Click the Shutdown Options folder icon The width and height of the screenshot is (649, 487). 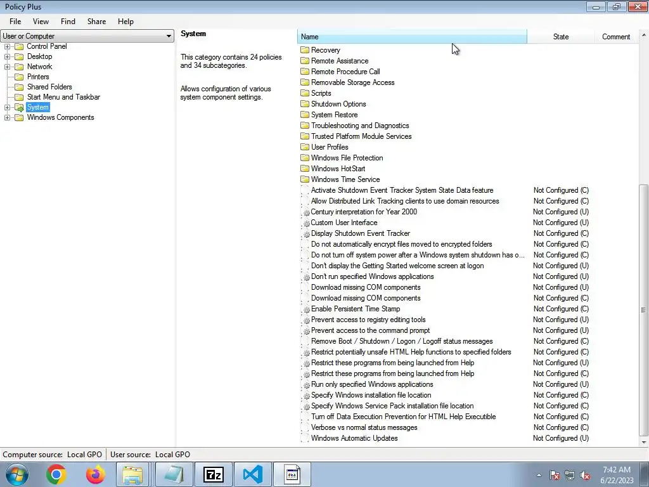pyautogui.click(x=305, y=104)
